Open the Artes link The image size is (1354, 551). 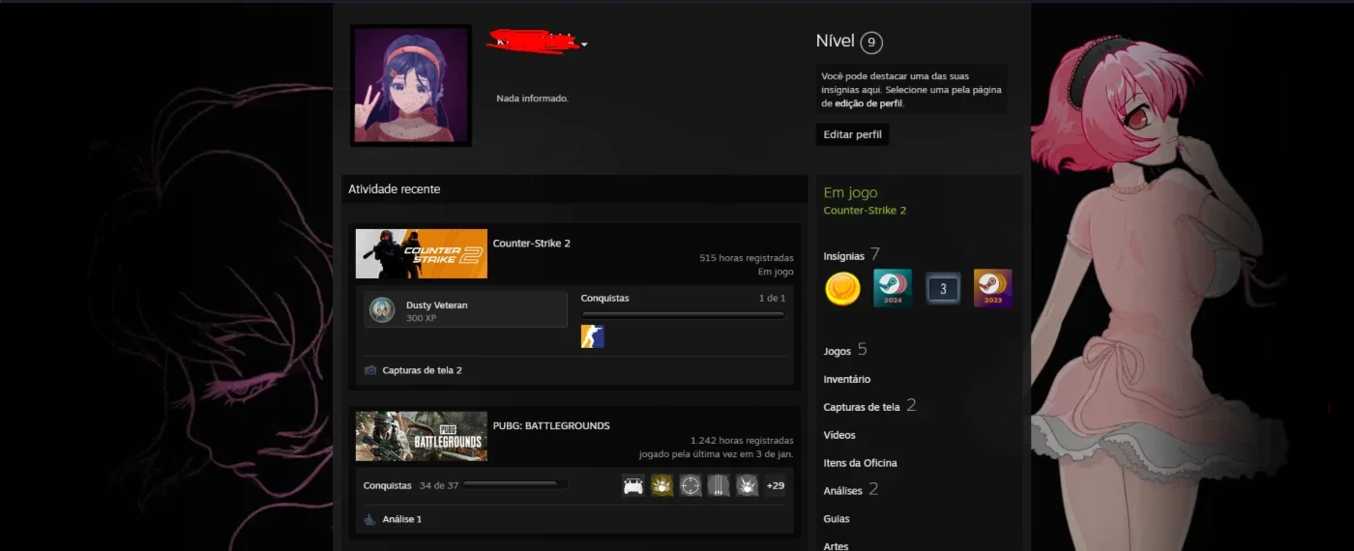point(836,546)
